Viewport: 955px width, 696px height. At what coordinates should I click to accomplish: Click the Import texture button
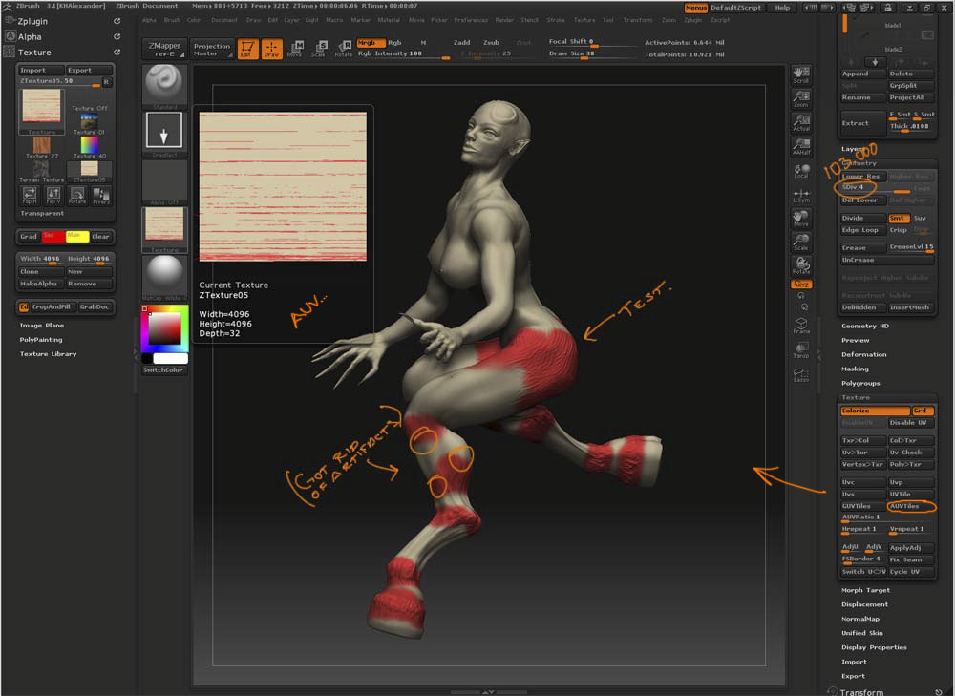(x=40, y=70)
